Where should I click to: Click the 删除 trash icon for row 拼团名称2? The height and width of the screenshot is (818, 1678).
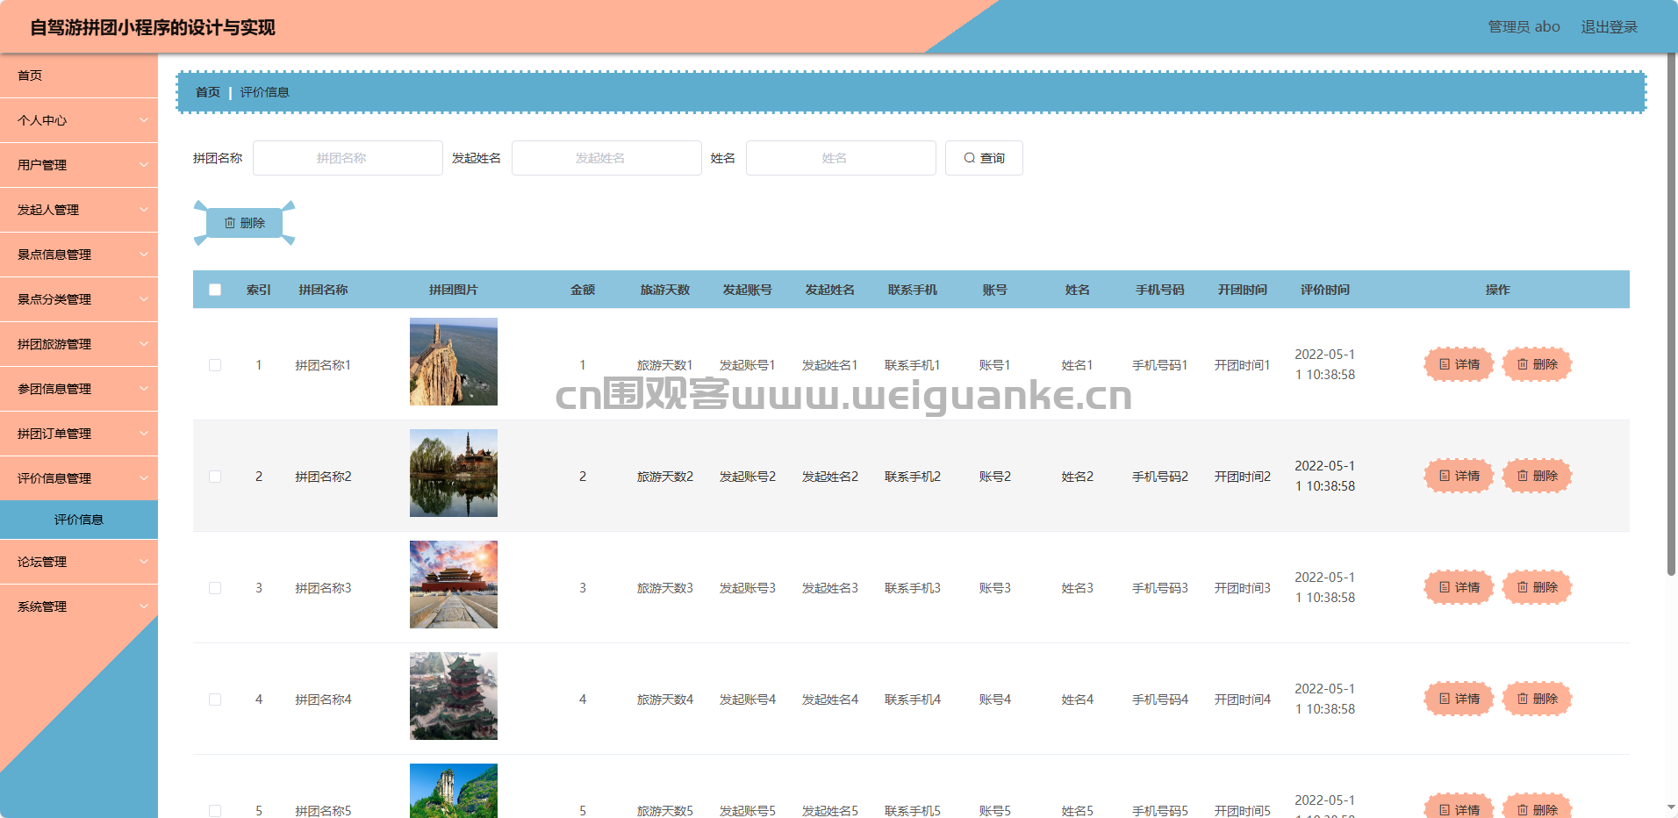click(1523, 476)
